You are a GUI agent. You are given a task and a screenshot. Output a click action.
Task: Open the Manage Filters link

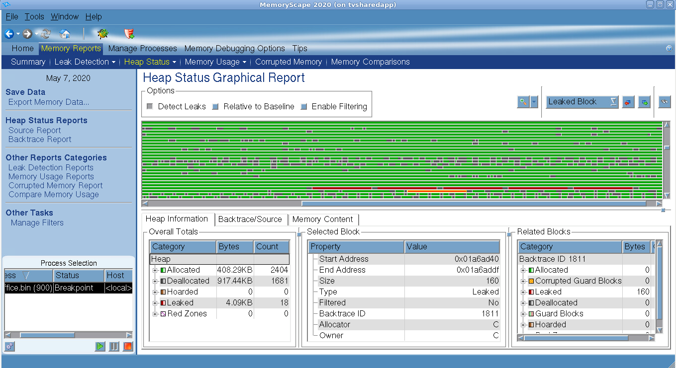coord(37,223)
